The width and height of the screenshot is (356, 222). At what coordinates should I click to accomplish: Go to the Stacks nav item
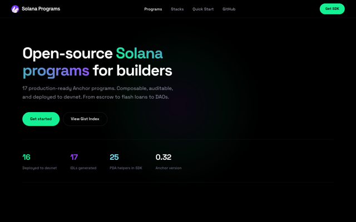tap(177, 9)
